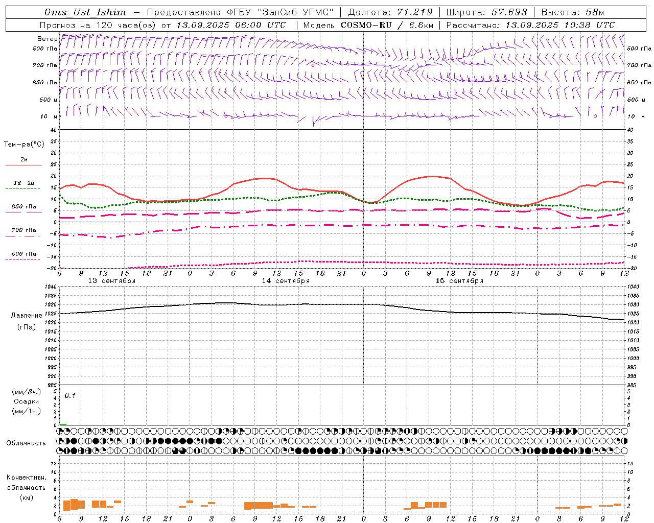The width and height of the screenshot is (654, 523).
Task: Click the Модель COSMO-RU / 6.6км label
Action: 368,25
